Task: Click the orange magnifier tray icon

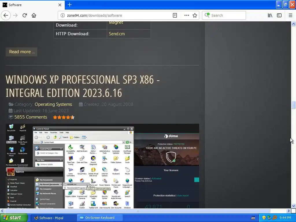Action: [275, 218]
